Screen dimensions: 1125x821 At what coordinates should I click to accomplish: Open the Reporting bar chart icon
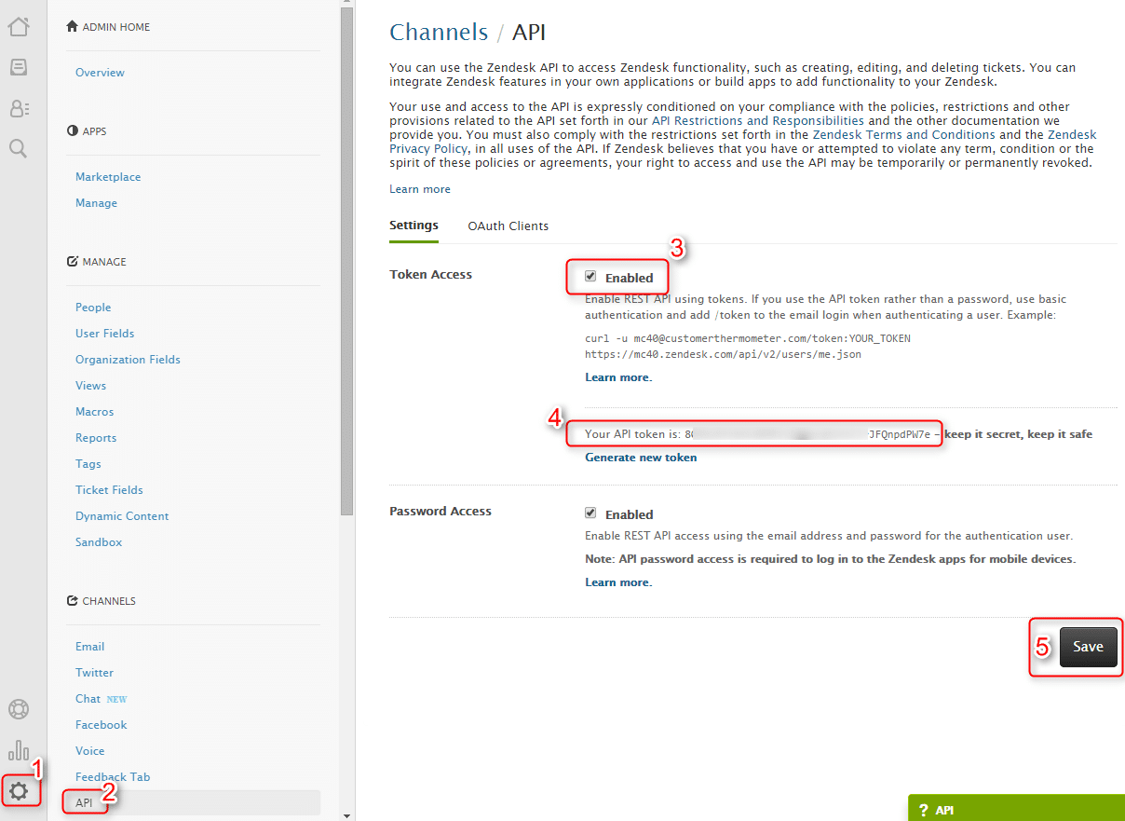[19, 750]
